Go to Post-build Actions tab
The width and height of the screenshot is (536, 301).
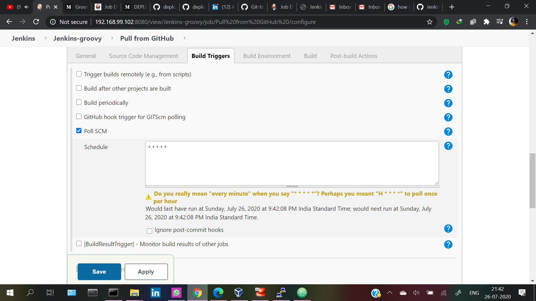(x=354, y=56)
